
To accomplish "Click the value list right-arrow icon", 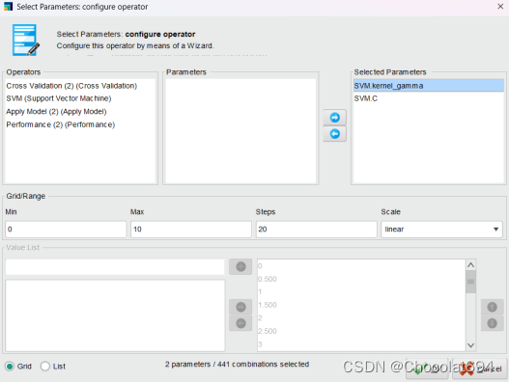I will (240, 307).
